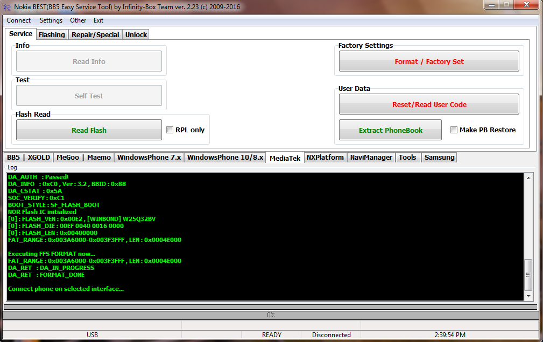The height and width of the screenshot is (342, 543).
Task: Click 'Connect phone on selected interface...' log line
Action: tap(66, 289)
